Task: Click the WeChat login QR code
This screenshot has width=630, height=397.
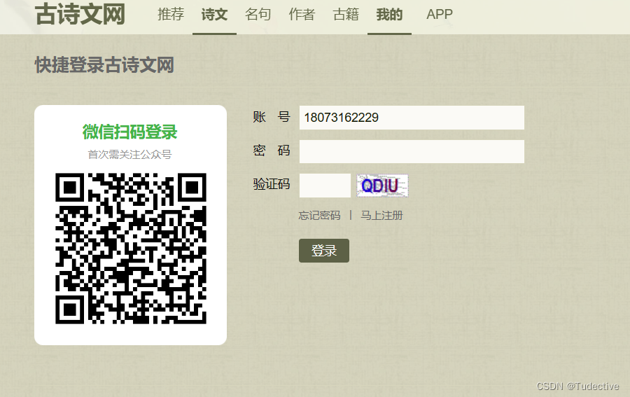Action: (x=131, y=249)
